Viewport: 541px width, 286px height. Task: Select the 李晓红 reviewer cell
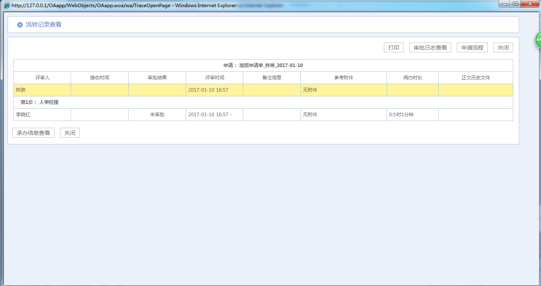click(42, 115)
